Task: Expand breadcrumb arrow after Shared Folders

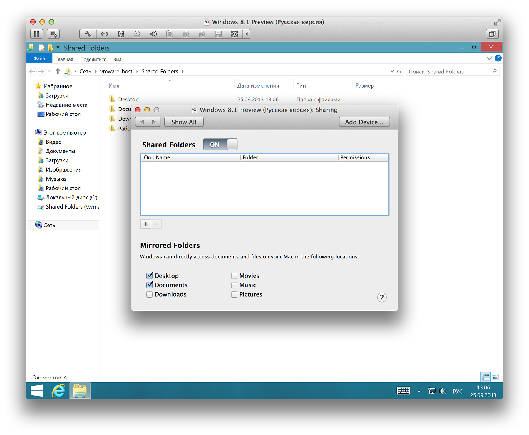Action: click(x=183, y=71)
